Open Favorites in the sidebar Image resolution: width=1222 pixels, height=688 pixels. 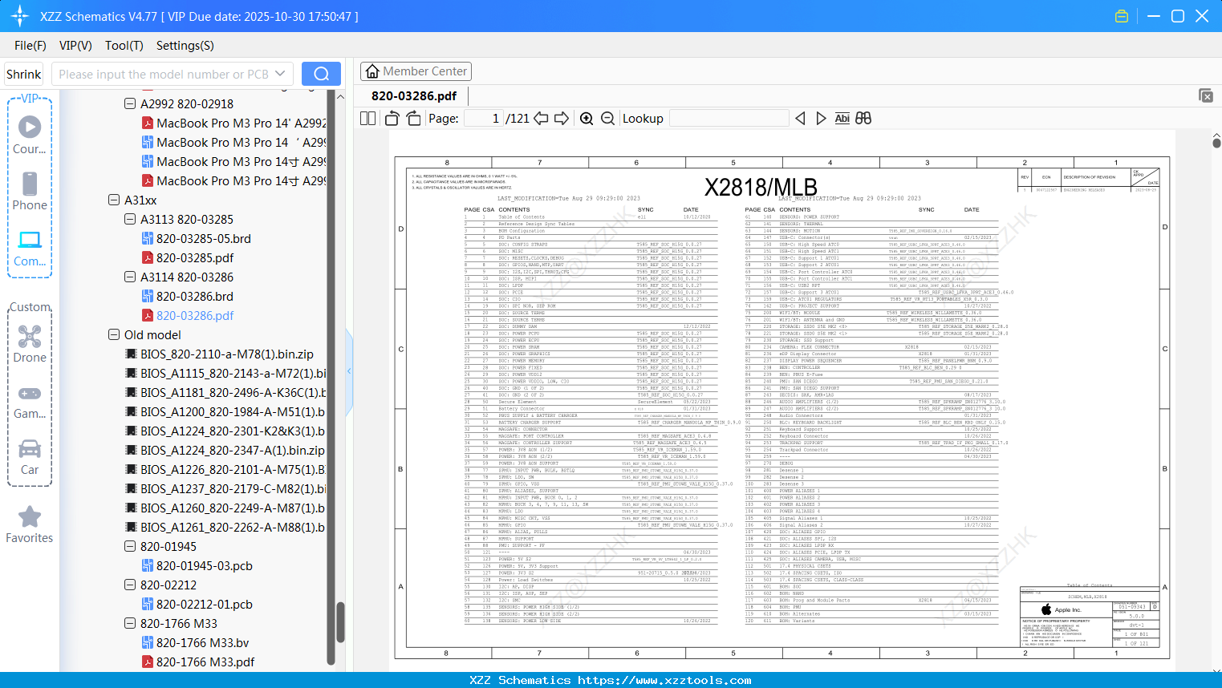[30, 524]
